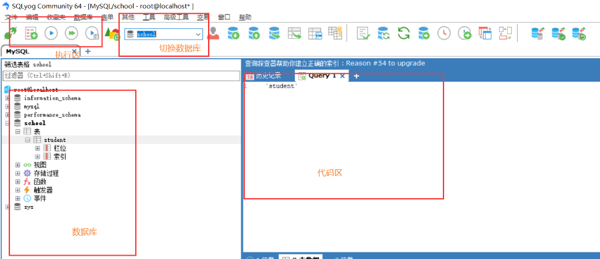The height and width of the screenshot is (259, 600).
Task: Expand the information_schema database node
Action: pos(7,98)
